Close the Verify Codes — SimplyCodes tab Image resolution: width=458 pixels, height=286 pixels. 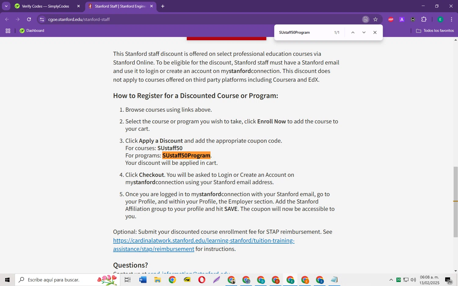coord(78,6)
